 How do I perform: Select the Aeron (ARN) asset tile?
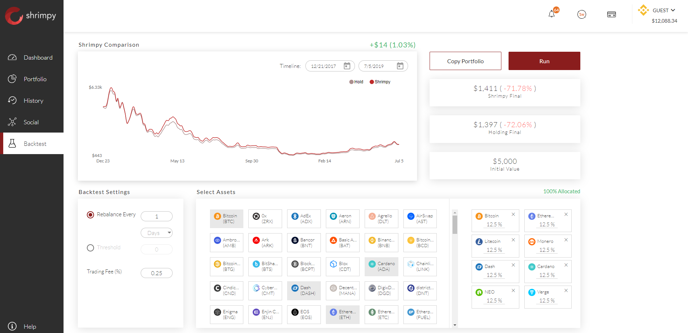click(343, 219)
